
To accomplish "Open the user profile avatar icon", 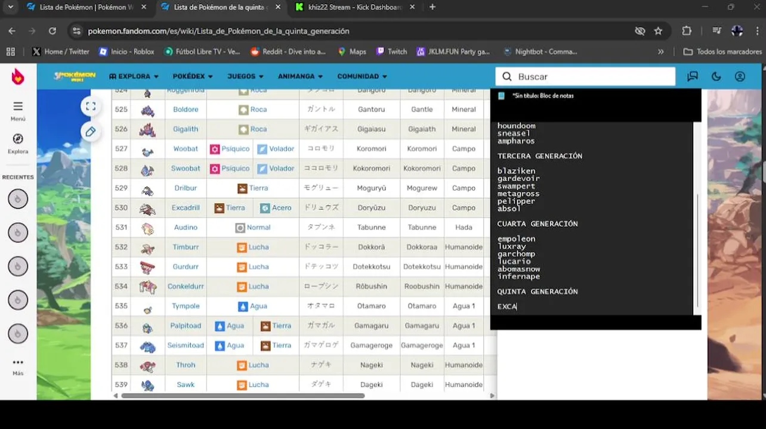I will pyautogui.click(x=740, y=76).
